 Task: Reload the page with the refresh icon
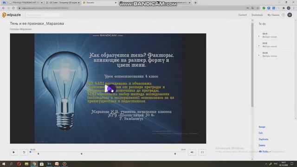coord(13,8)
